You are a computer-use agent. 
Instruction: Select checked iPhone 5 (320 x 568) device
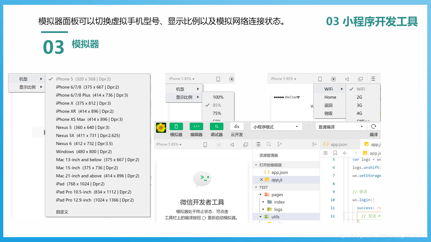click(x=98, y=79)
